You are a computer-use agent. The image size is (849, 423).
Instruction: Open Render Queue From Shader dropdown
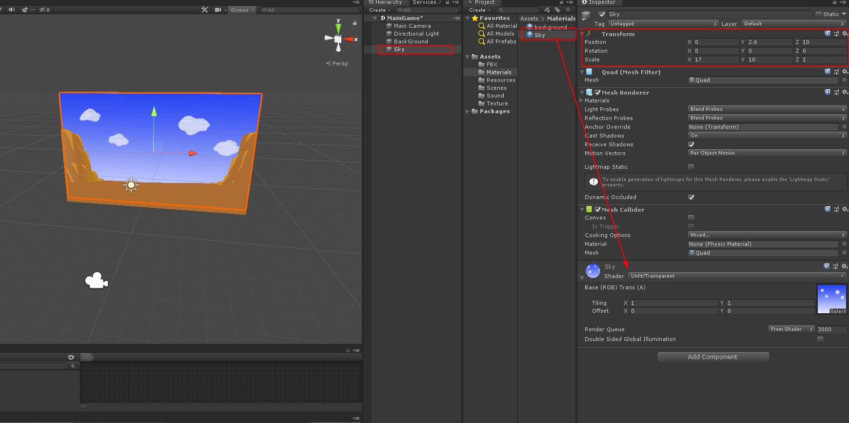point(791,329)
